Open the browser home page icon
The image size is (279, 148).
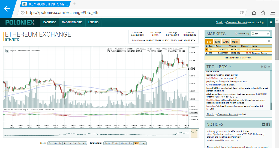tap(254, 13)
